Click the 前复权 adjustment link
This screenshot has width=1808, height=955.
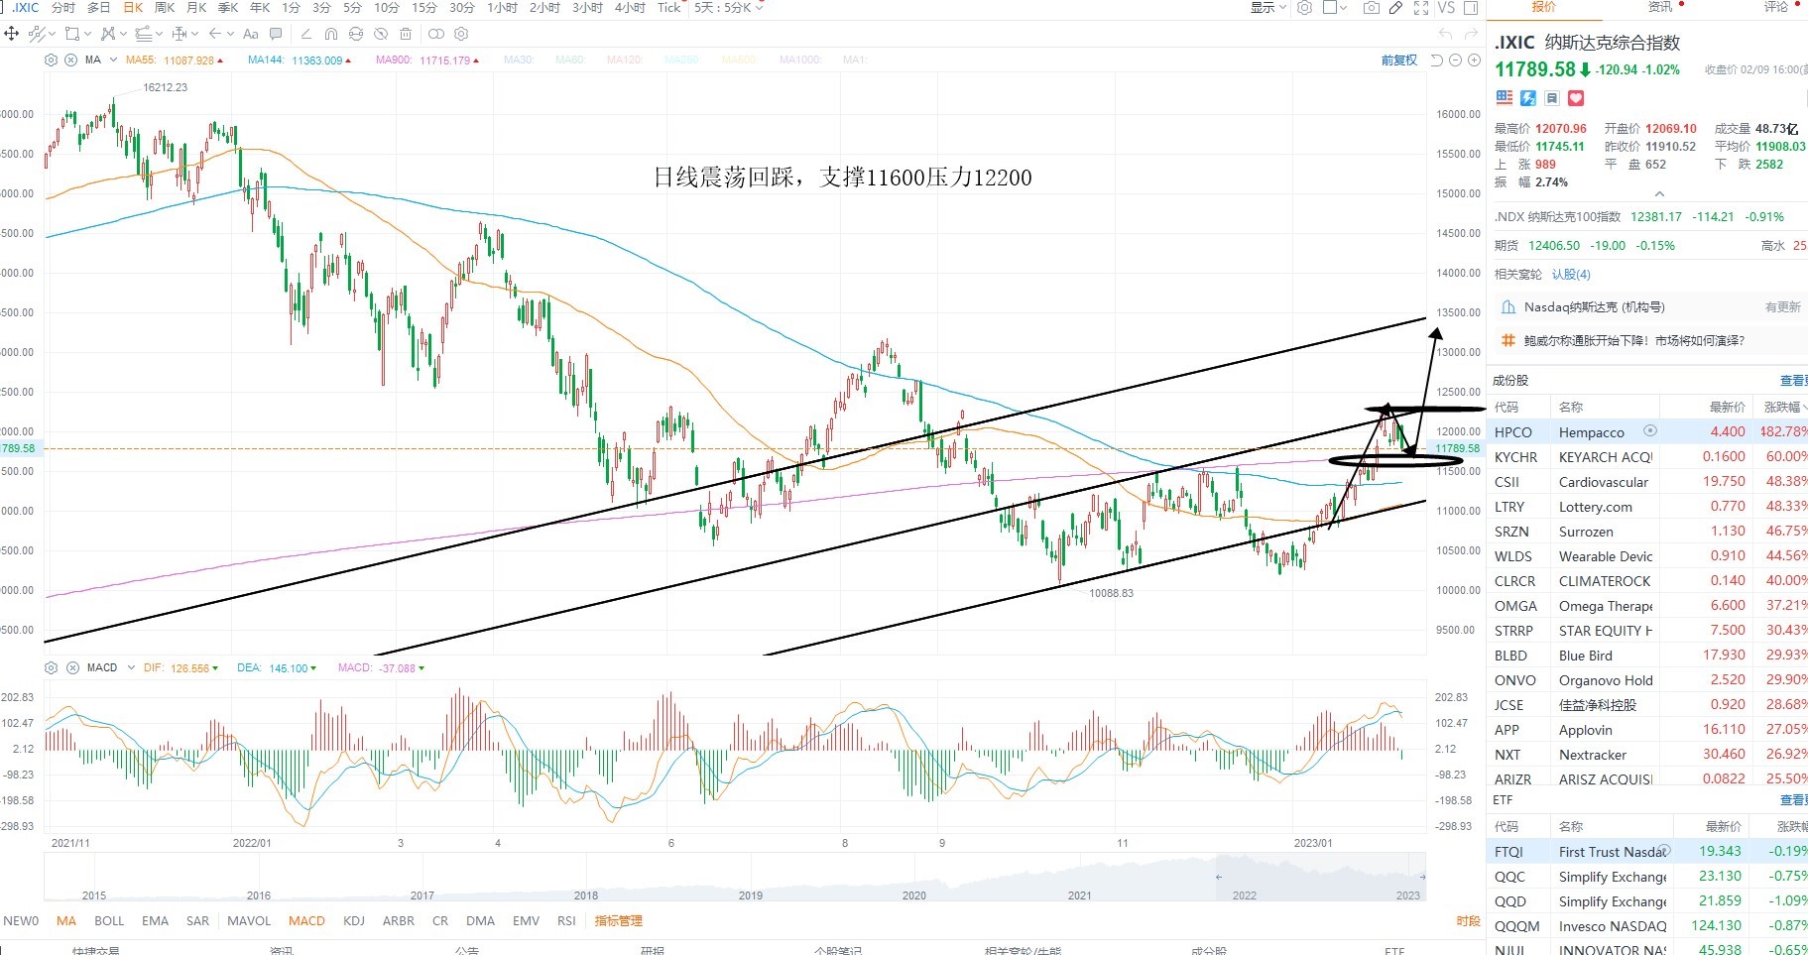(x=1399, y=60)
